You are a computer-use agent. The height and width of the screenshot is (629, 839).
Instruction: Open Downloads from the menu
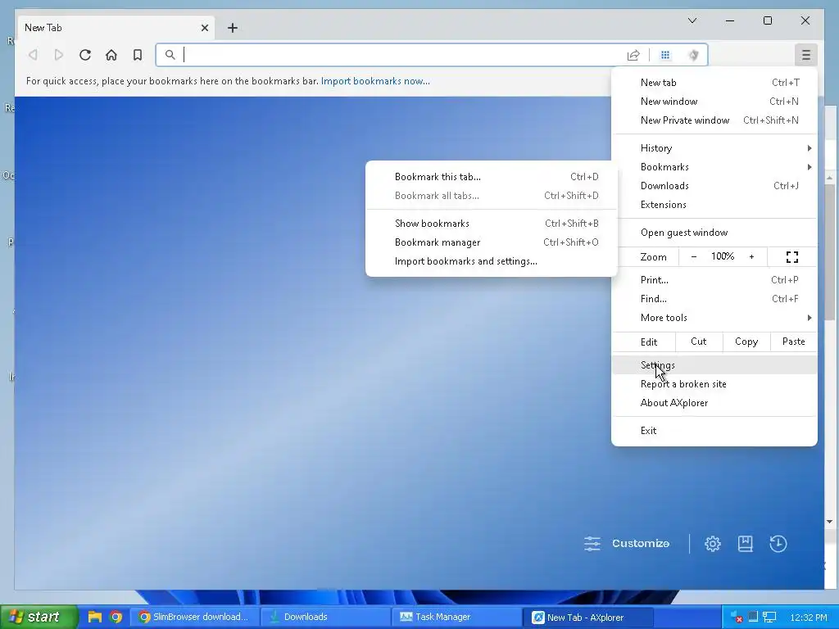coord(714,186)
